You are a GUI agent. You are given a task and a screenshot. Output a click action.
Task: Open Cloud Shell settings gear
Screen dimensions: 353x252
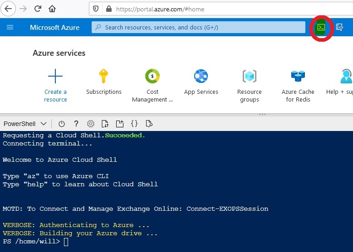click(x=91, y=124)
